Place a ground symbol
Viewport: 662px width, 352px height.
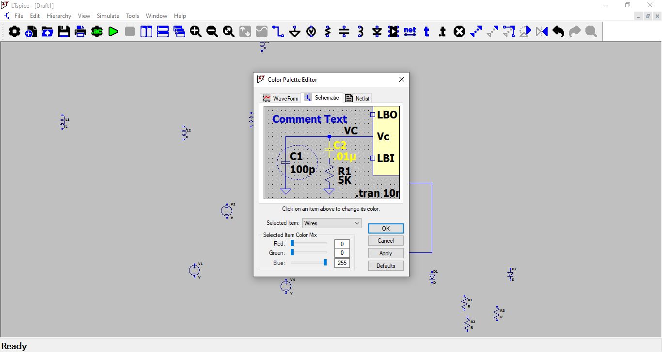(x=295, y=32)
